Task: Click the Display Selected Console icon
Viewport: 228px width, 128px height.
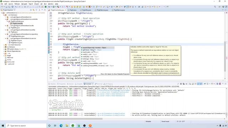Action: coord(208,84)
